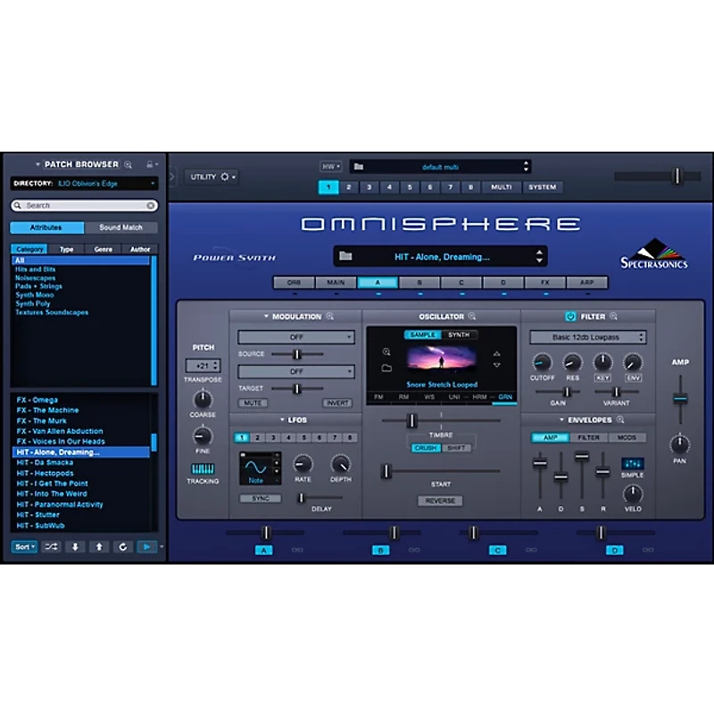The height and width of the screenshot is (714, 714).
Task: Select the MULTI tab
Action: [500, 187]
